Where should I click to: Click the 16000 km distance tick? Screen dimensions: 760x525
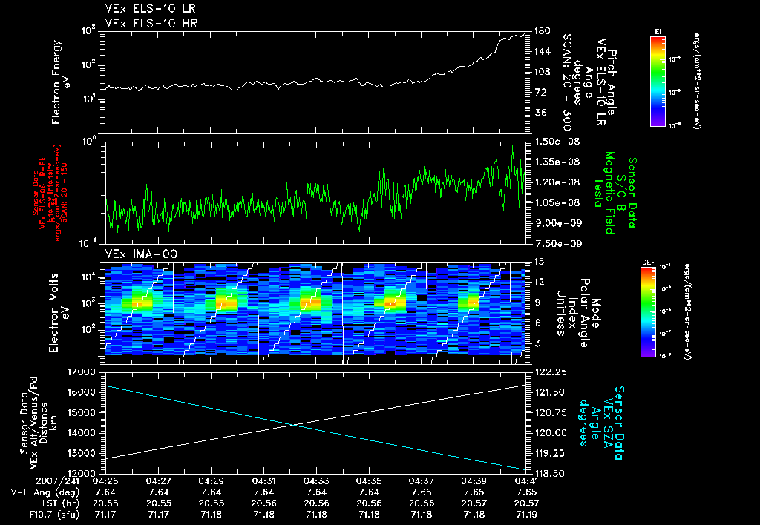[80, 392]
